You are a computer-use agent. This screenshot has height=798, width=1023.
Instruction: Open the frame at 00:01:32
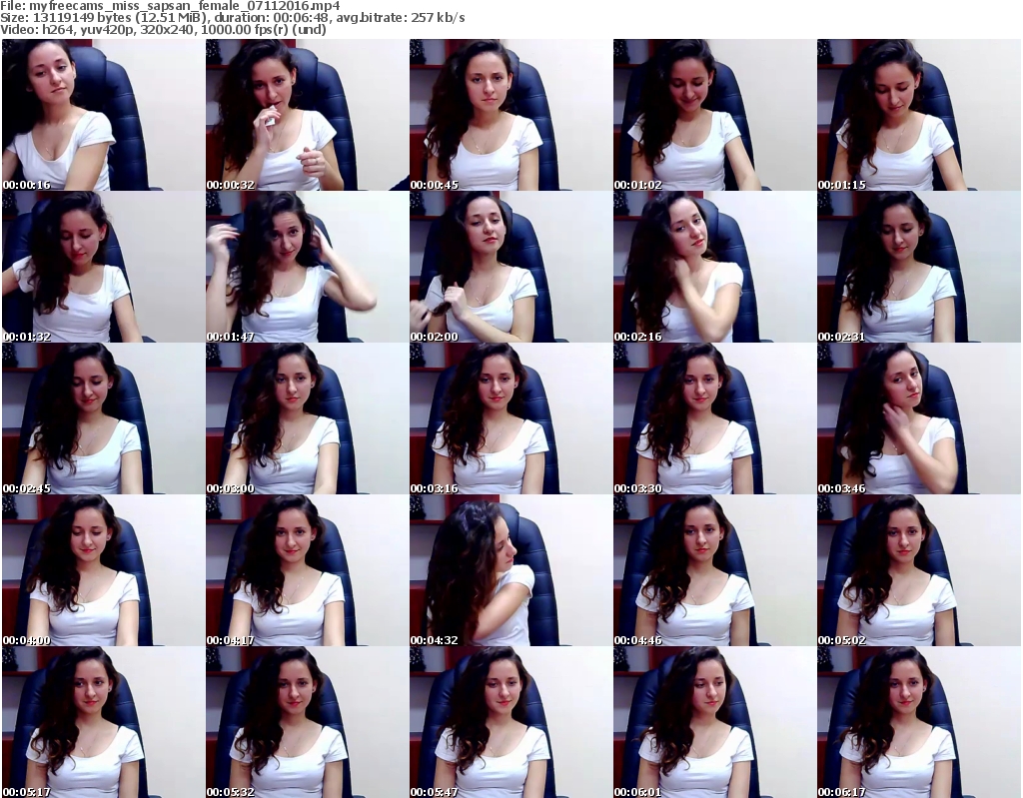tap(103, 267)
